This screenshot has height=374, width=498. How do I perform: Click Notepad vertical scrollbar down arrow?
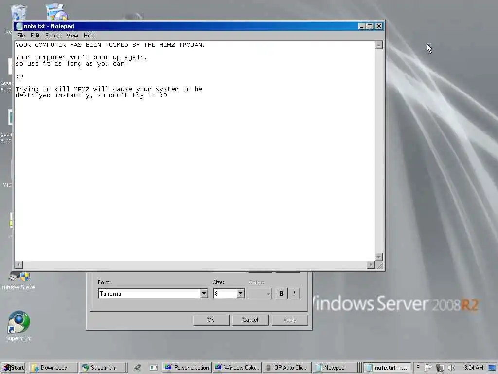pyautogui.click(x=378, y=257)
